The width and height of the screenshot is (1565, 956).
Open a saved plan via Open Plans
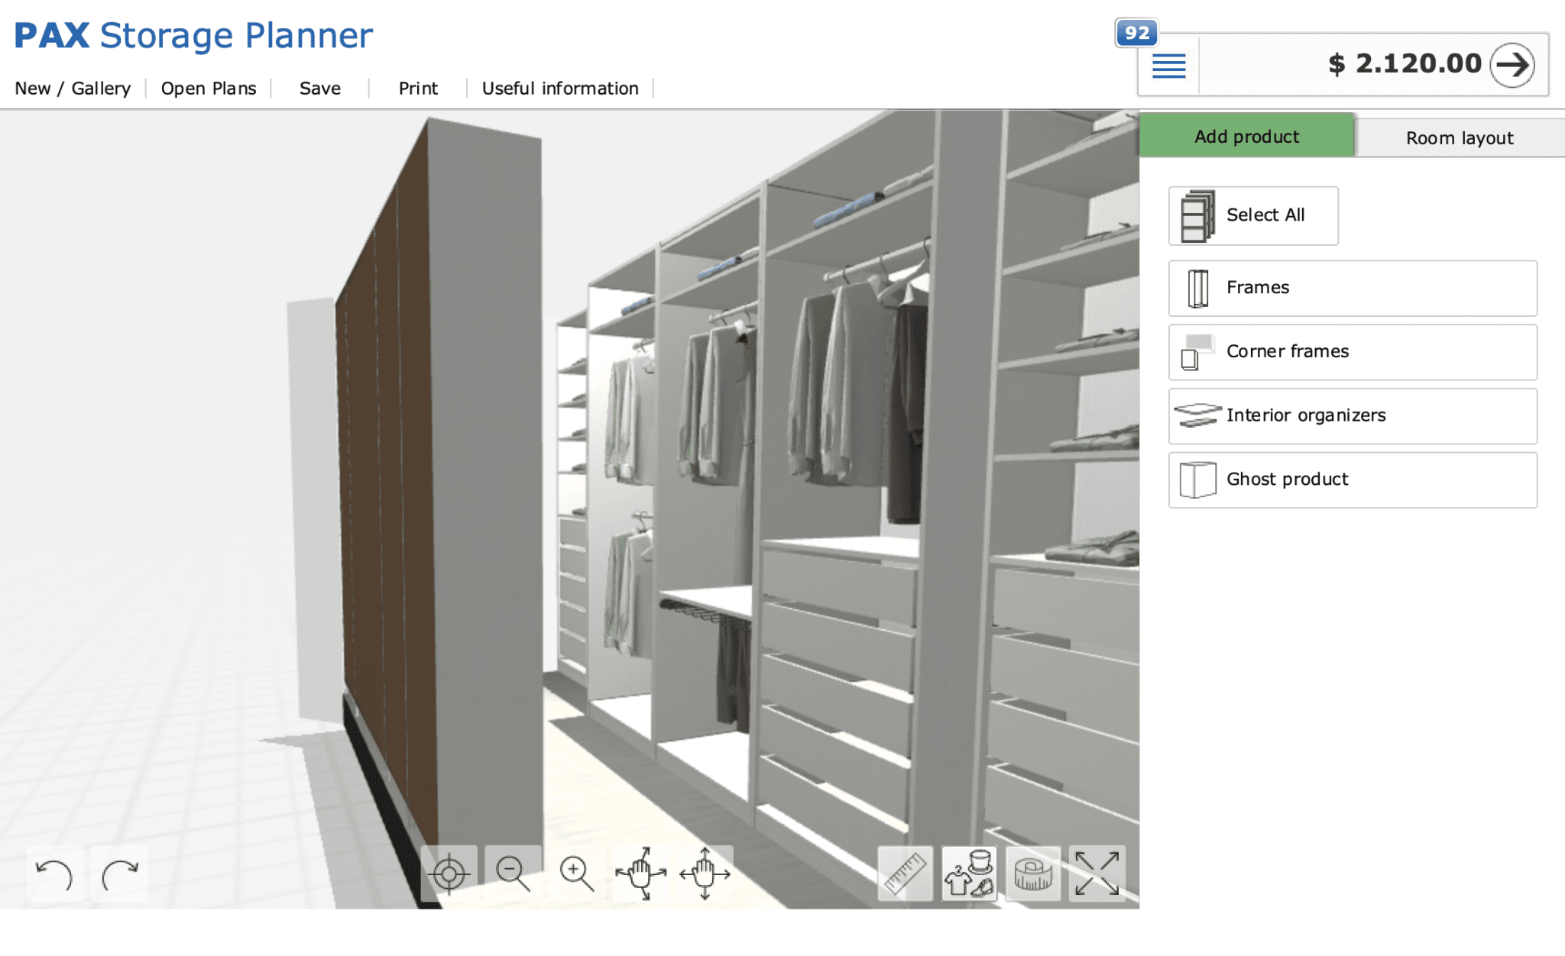coord(208,89)
